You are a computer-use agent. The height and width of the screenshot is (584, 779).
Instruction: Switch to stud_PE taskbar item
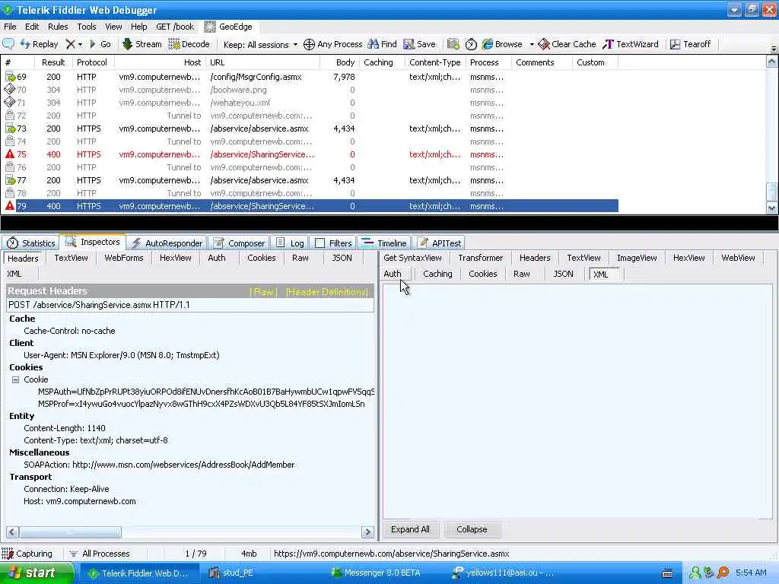pos(231,573)
